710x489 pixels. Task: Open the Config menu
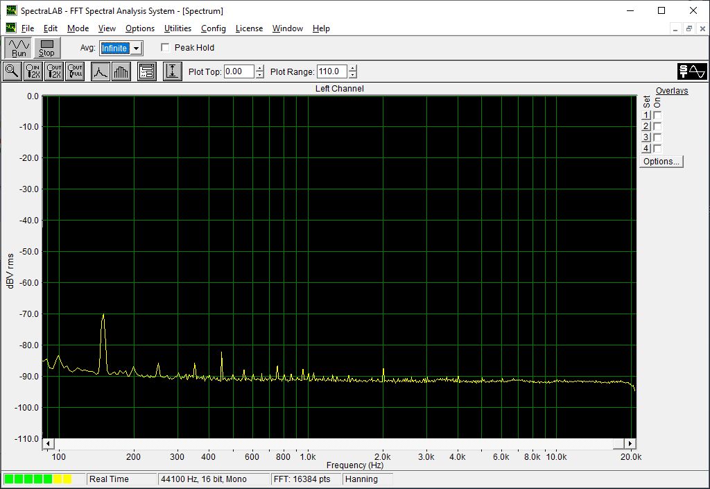pyautogui.click(x=214, y=28)
